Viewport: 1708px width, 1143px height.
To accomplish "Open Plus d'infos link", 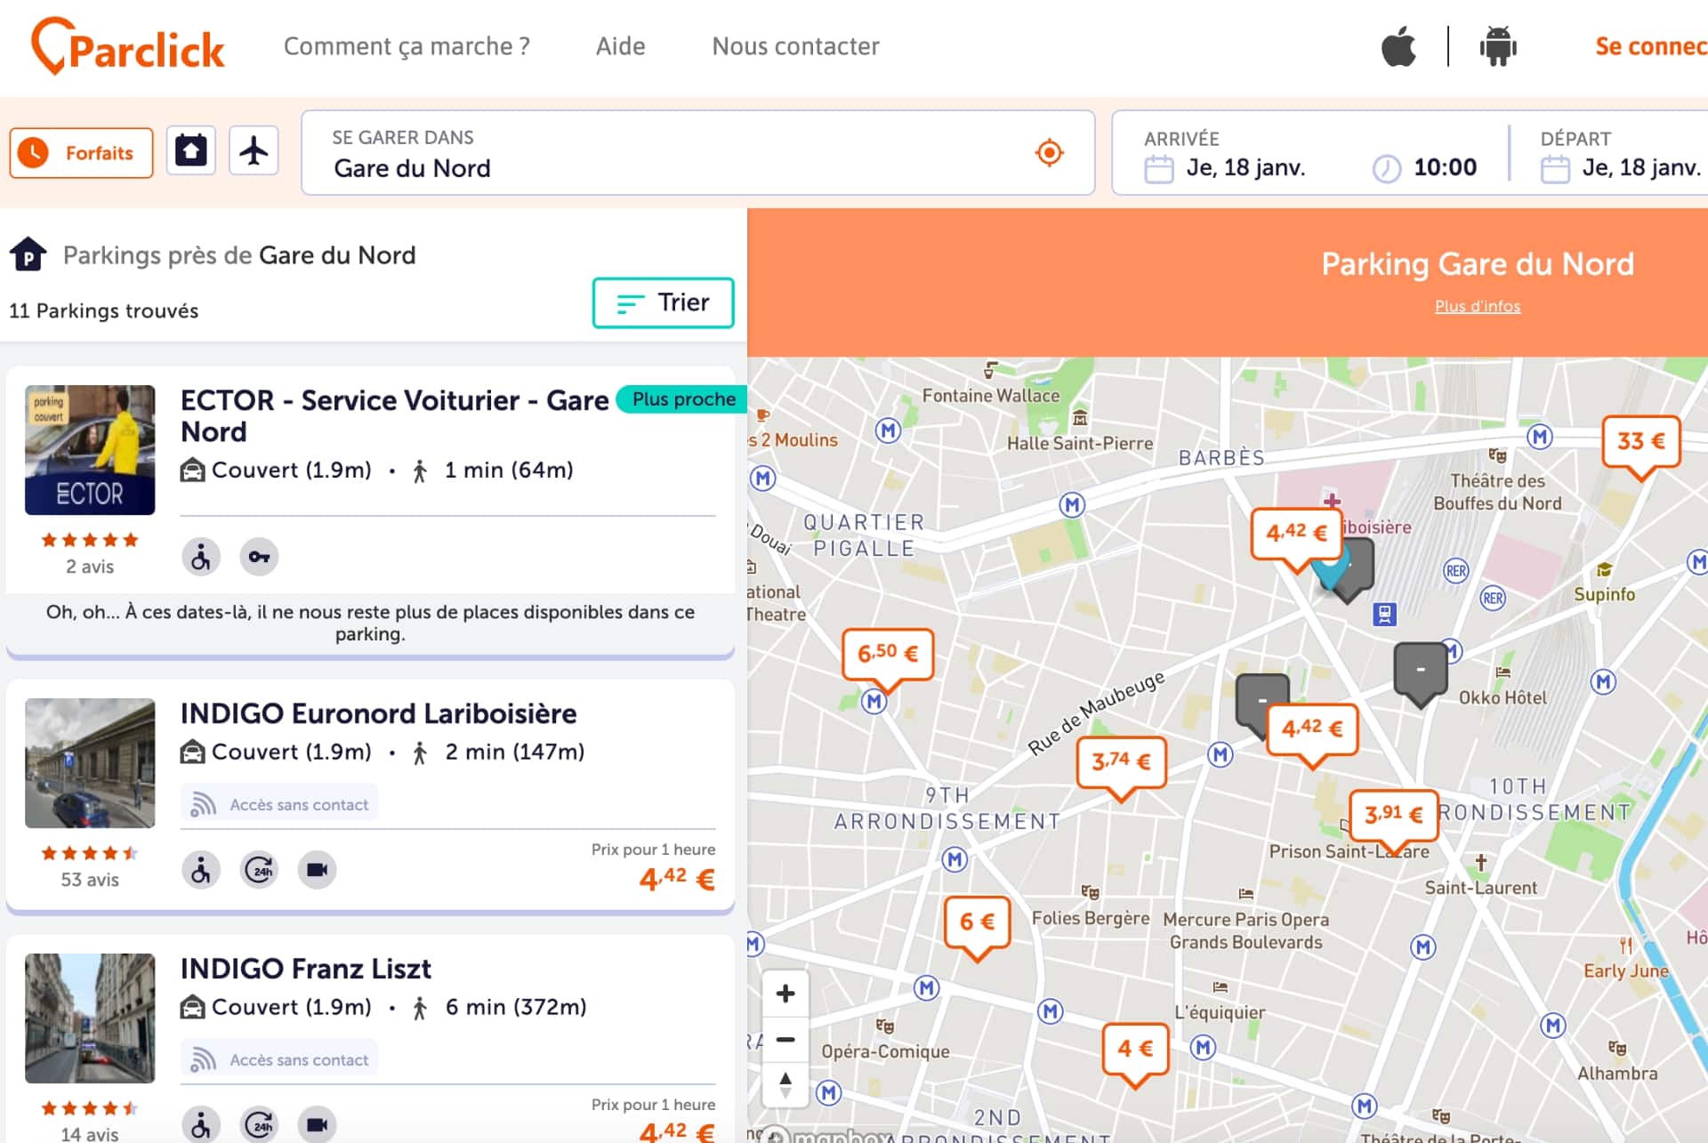I will (x=1478, y=306).
